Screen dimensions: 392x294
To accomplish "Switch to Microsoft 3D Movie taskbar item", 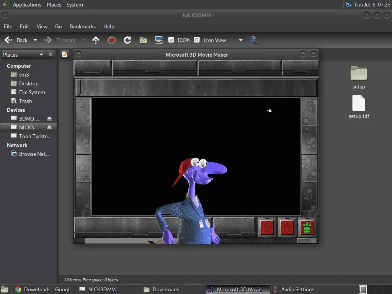I will coord(238,289).
